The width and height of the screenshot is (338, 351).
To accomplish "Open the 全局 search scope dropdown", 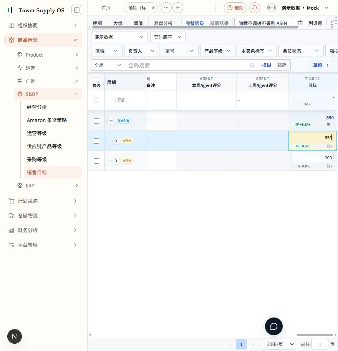I will 108,65.
